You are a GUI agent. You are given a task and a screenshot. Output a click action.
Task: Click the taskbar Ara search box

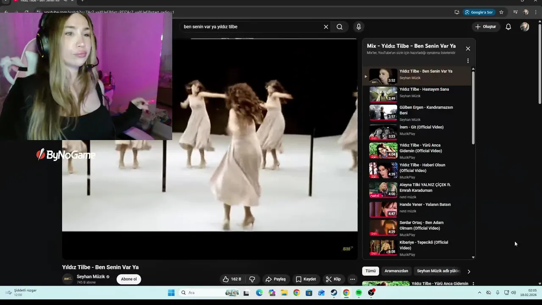(x=210, y=293)
